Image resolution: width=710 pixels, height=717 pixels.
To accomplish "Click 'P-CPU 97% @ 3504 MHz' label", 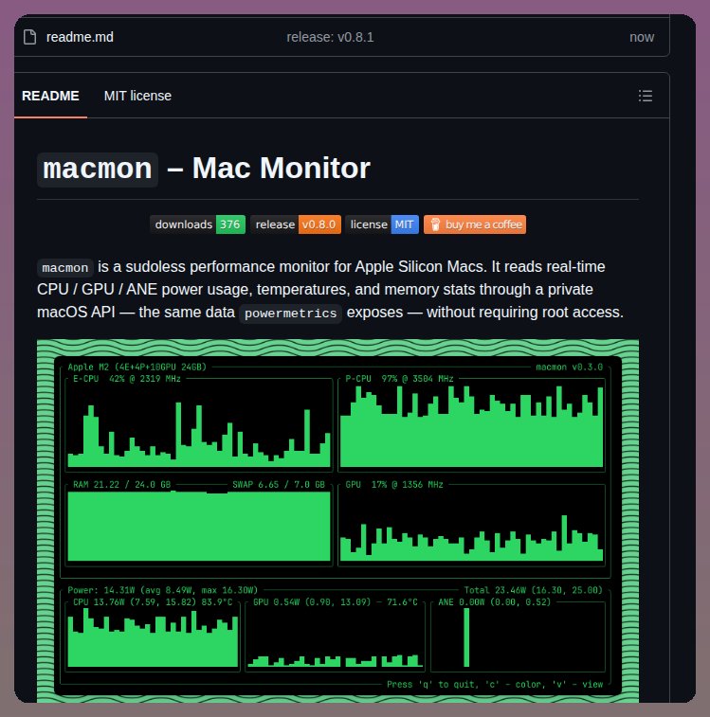I will click(x=399, y=379).
